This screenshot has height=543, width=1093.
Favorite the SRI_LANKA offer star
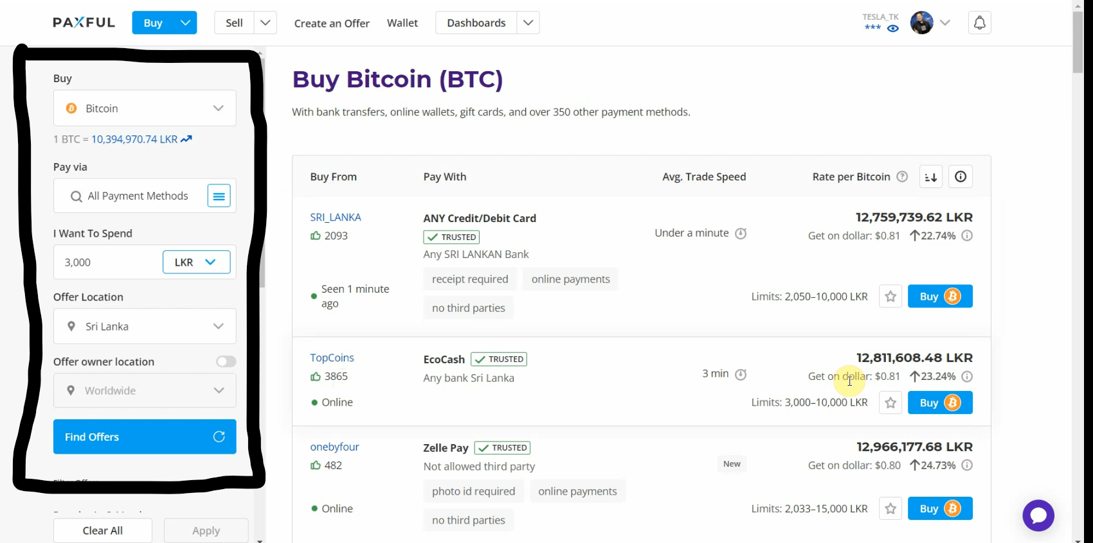click(x=890, y=297)
